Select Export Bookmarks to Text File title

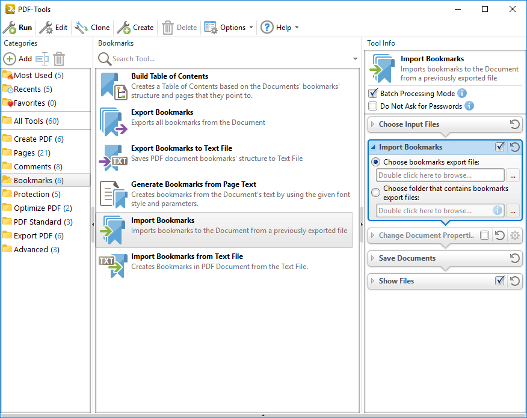(182, 148)
